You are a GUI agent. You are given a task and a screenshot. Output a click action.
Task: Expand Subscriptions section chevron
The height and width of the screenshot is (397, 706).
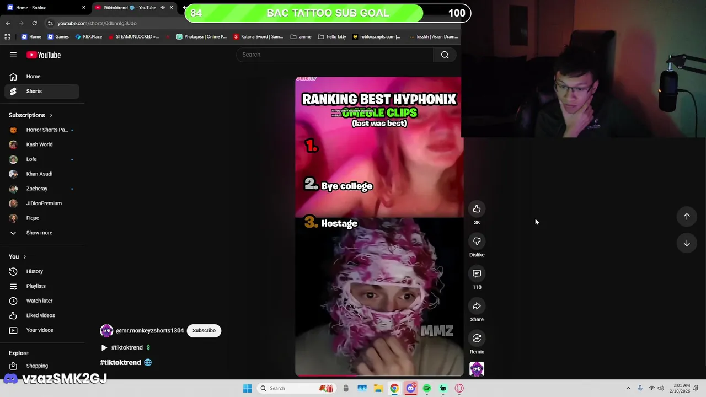pos(51,115)
